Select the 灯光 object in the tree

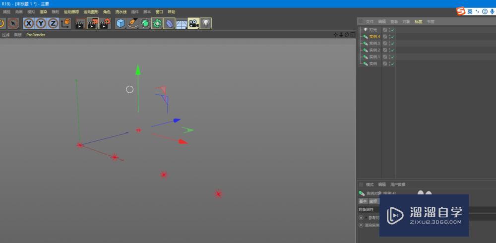(373, 30)
